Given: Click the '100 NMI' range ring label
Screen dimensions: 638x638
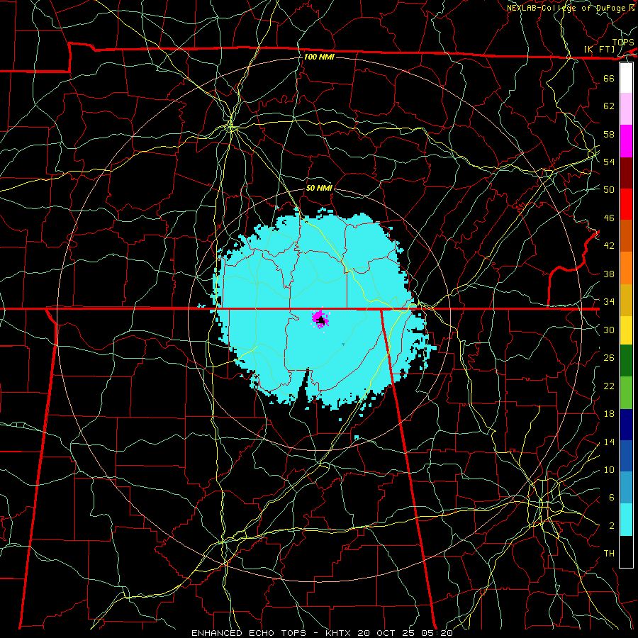Looking at the screenshot, I should (319, 57).
